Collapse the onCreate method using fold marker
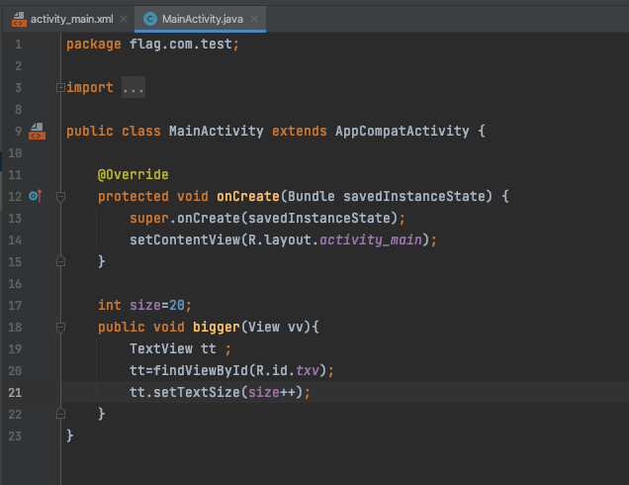Image resolution: width=629 pixels, height=485 pixels. pos(61,197)
